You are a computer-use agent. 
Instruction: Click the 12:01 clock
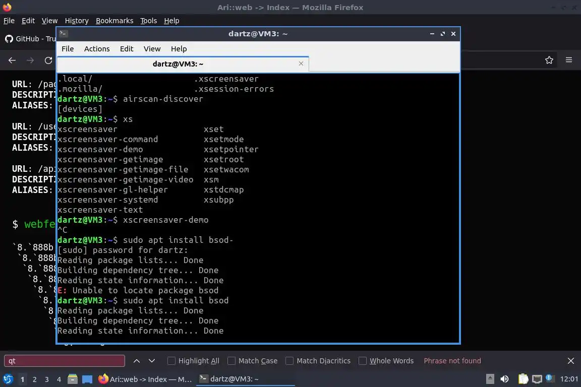[569, 379]
